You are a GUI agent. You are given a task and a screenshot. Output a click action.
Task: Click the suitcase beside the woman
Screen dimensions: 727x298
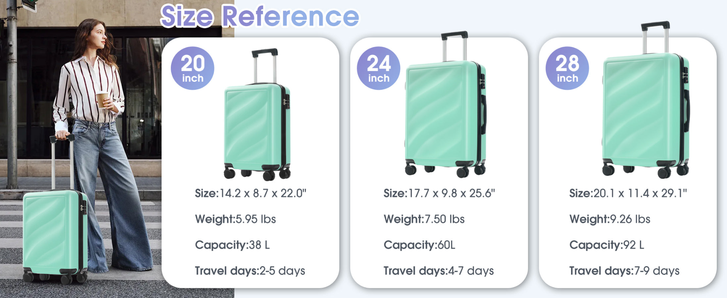coord(55,210)
